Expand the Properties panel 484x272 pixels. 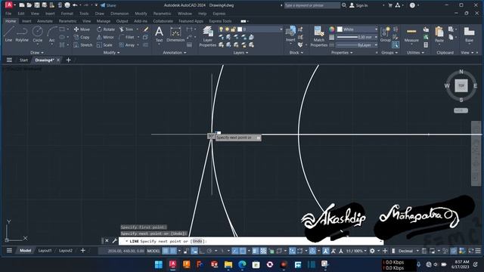(x=342, y=53)
